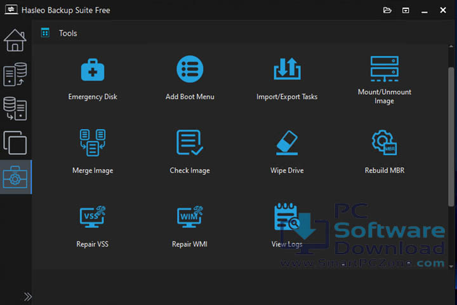The height and width of the screenshot is (305, 457).
Task: Click the Hasleo app logo icon
Action: pyautogui.click(x=11, y=10)
